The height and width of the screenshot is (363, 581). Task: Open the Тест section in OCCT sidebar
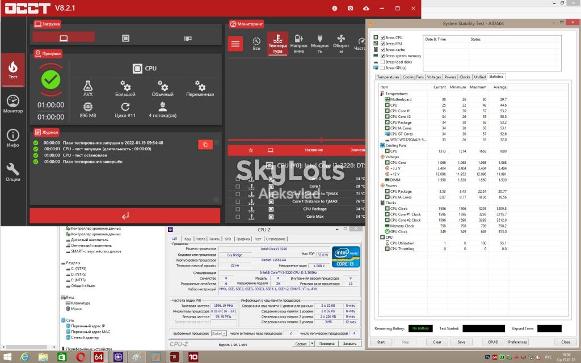[x=13, y=70]
